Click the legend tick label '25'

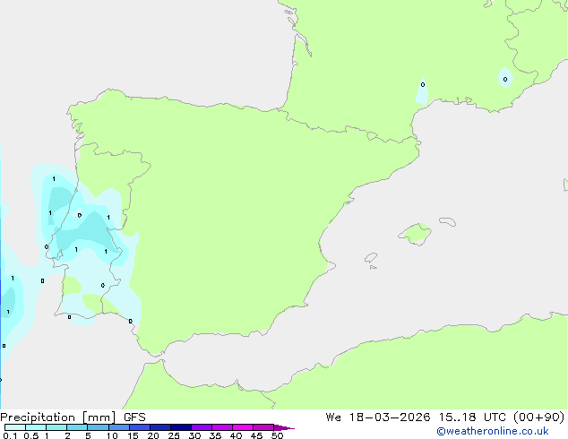point(174,435)
